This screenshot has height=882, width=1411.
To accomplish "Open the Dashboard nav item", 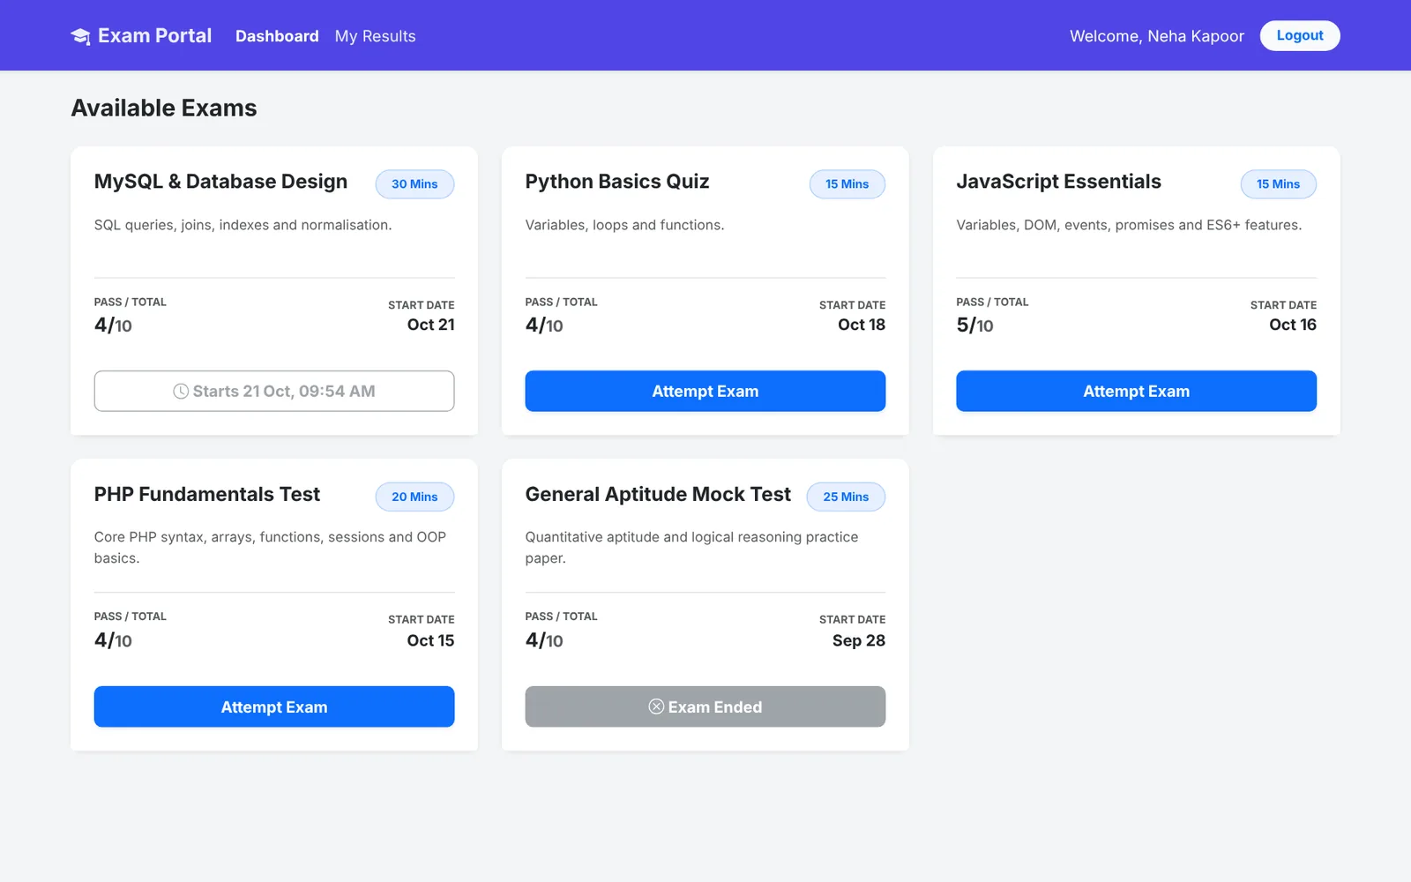I will 277,36.
